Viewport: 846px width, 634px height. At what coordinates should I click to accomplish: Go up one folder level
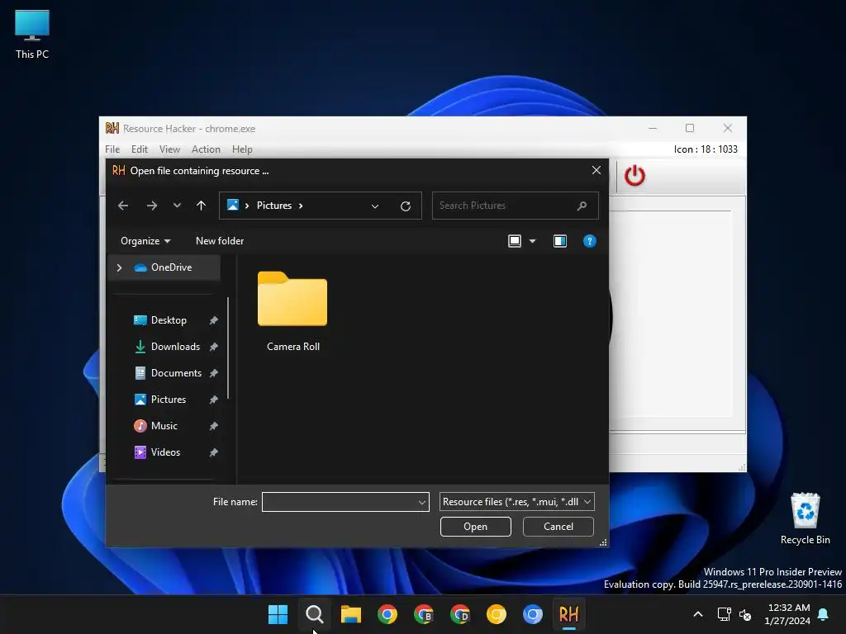tap(202, 206)
